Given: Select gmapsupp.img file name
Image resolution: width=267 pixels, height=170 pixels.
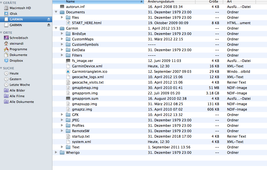Looking at the screenshot, I should click(x=84, y=104).
